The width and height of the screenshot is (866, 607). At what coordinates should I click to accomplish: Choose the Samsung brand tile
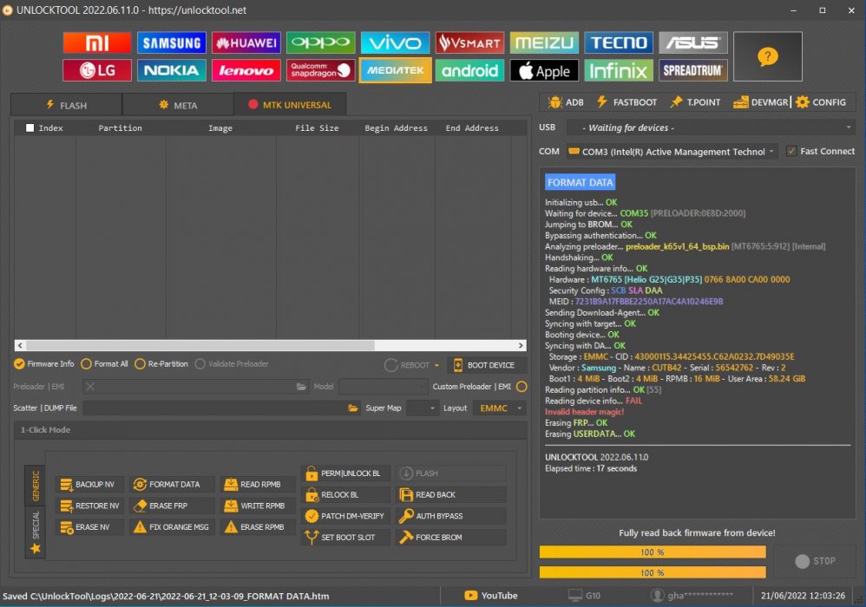click(171, 42)
